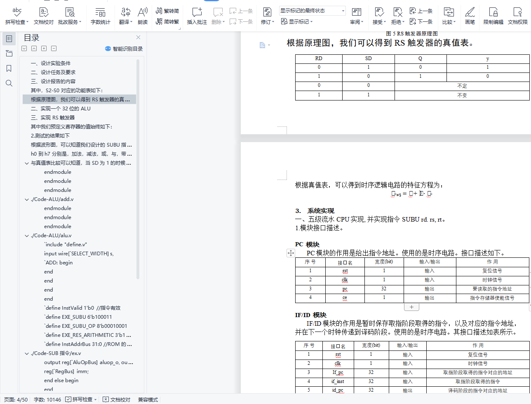Click the up-chevron box in 目录 toolbar
This screenshot has height=404, width=531.
click(34, 49)
